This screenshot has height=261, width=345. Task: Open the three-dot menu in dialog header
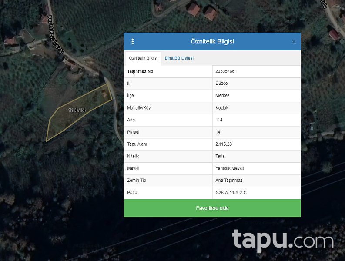click(133, 42)
